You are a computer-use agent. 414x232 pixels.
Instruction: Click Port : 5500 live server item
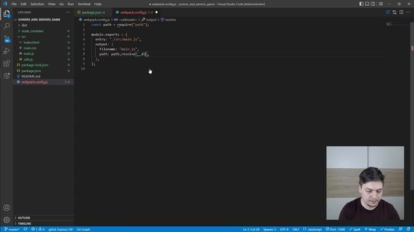[335, 229]
